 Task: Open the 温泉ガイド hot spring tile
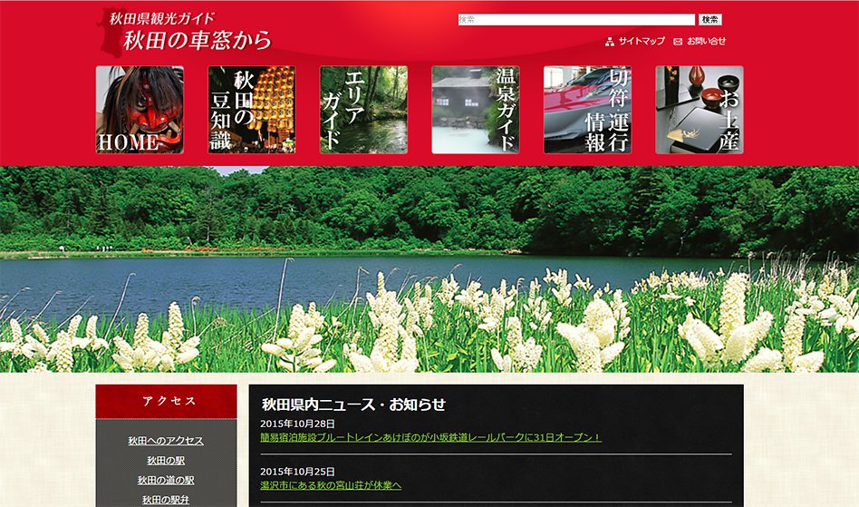475,110
